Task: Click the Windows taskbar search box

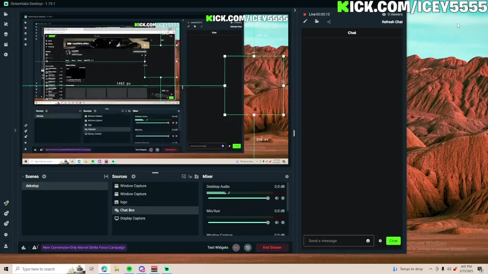Action: click(x=49, y=269)
